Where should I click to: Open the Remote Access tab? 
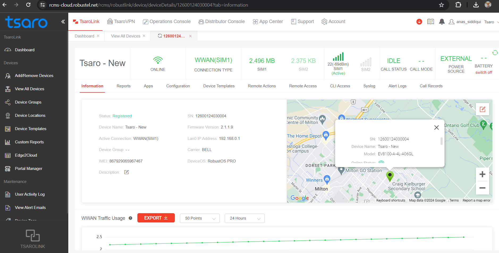click(x=303, y=86)
